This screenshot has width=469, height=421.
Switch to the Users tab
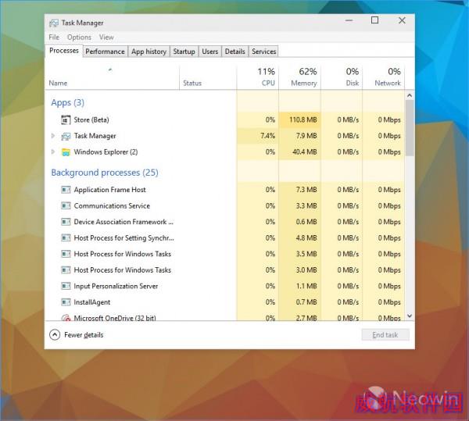point(209,52)
